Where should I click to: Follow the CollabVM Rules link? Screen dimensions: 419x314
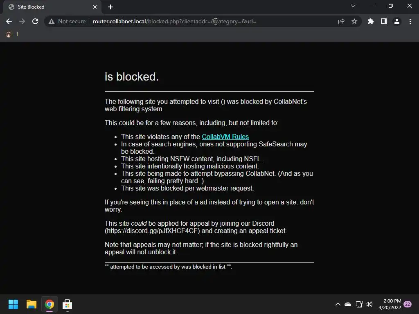[225, 137]
